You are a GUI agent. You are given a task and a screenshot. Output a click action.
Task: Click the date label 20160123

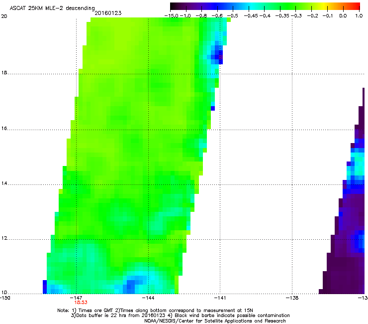pos(108,13)
